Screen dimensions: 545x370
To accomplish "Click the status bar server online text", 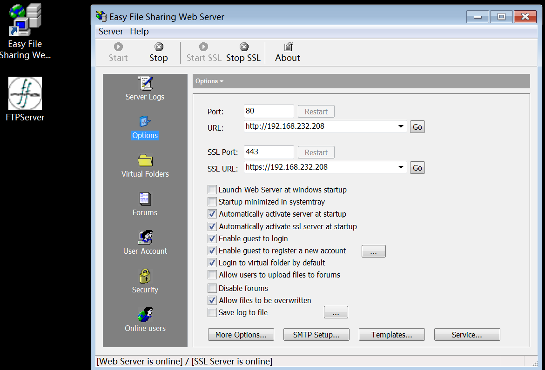I will [x=185, y=361].
